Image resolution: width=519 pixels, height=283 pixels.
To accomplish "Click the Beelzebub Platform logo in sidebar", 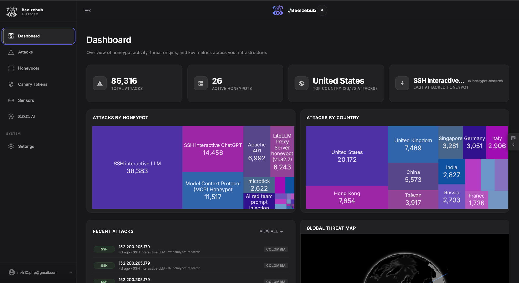I will click(x=12, y=11).
